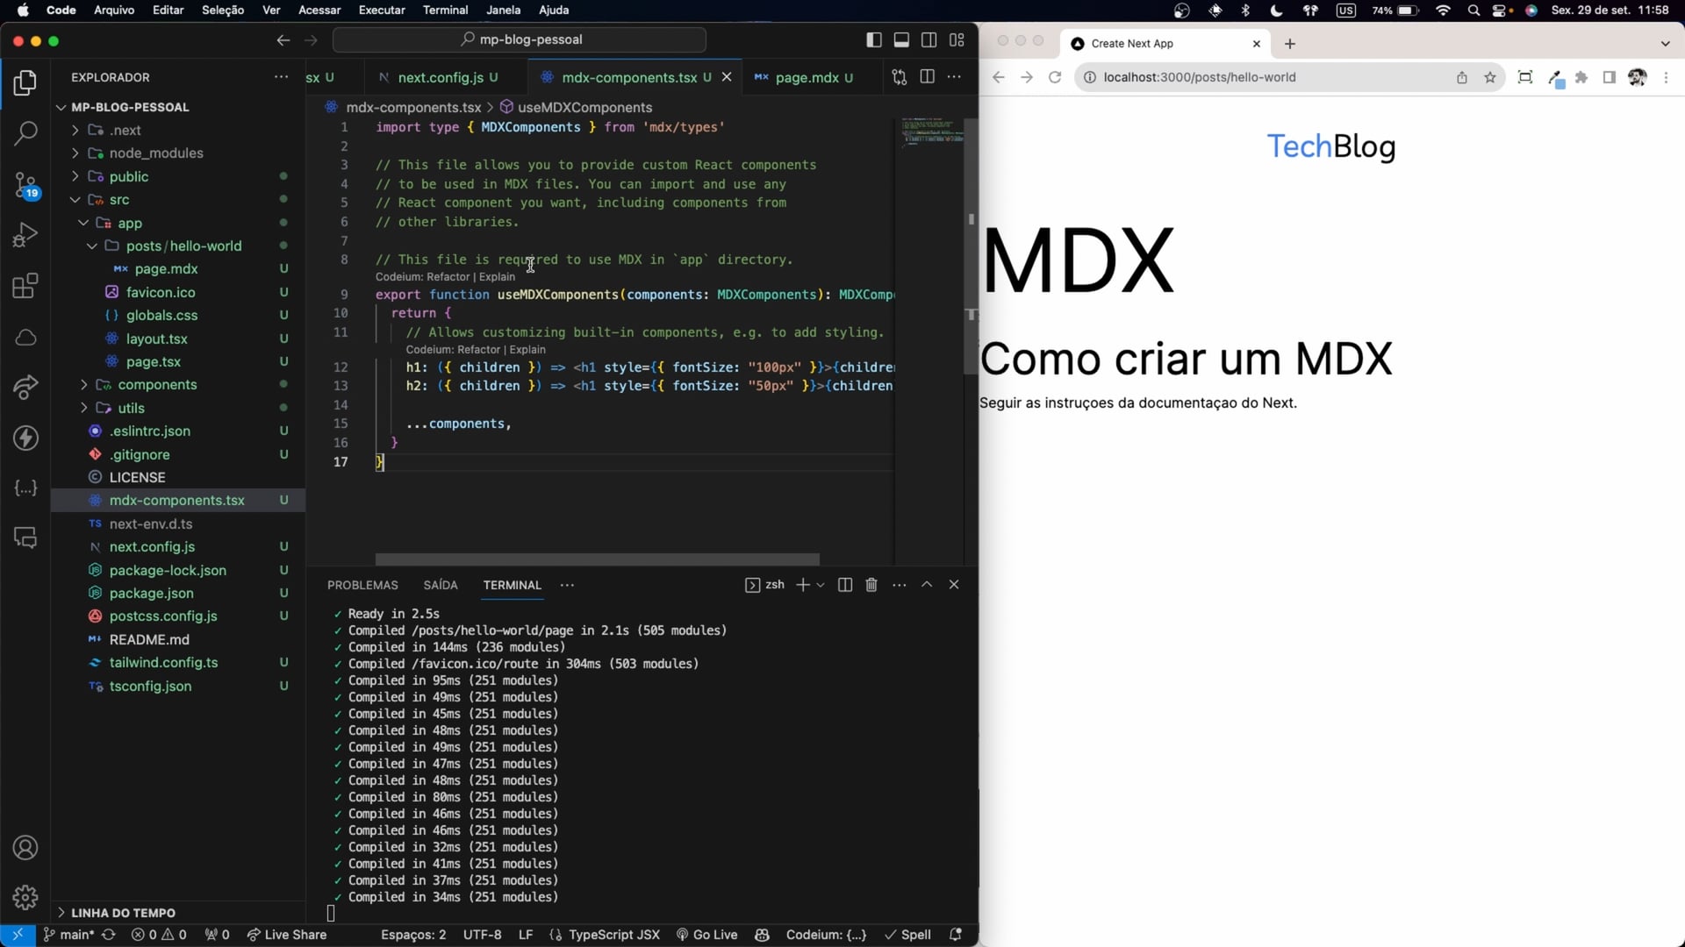Bookmark this page with the star icon

coord(1490,77)
